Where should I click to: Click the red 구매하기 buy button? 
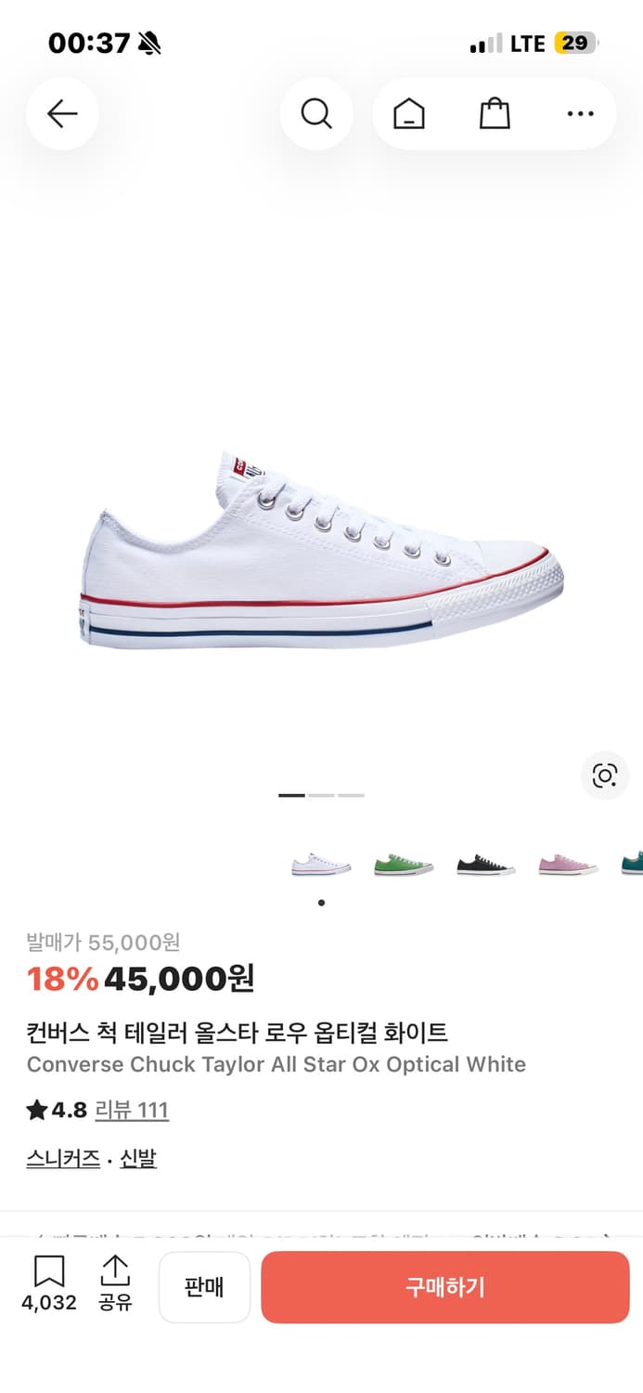pyautogui.click(x=445, y=1287)
